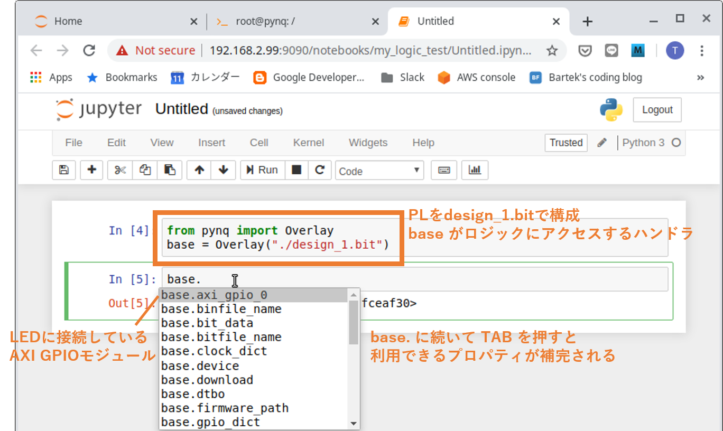Paste cells from clipboard
The image size is (723, 431).
coord(170,170)
